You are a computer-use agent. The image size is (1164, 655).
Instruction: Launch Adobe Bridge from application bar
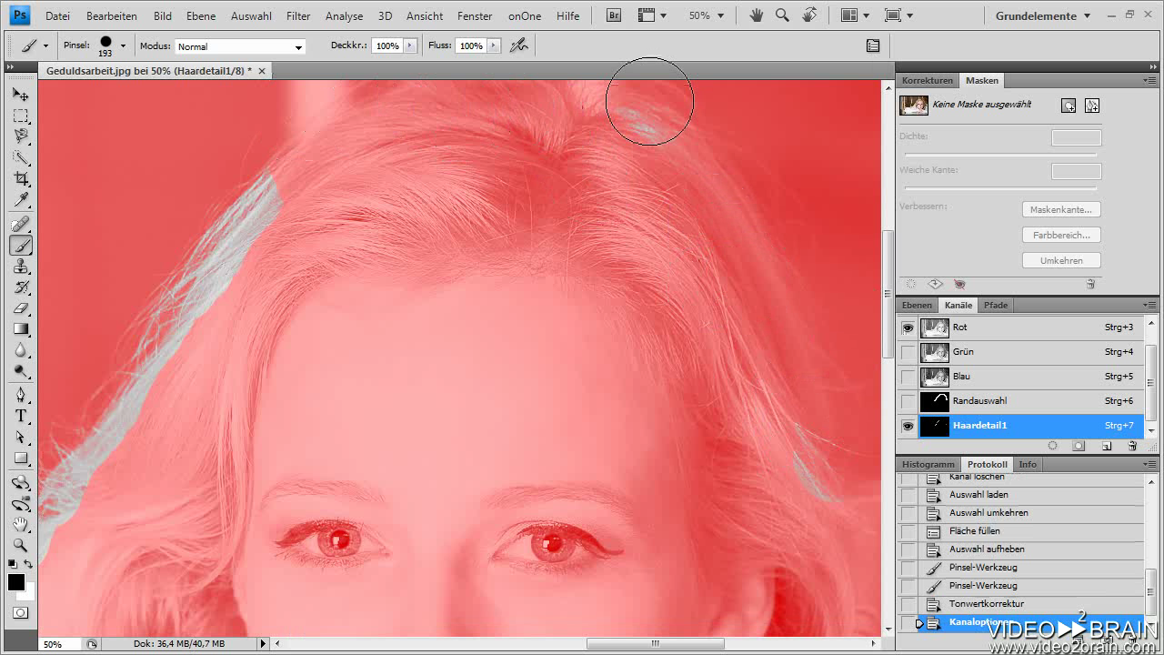(x=614, y=15)
